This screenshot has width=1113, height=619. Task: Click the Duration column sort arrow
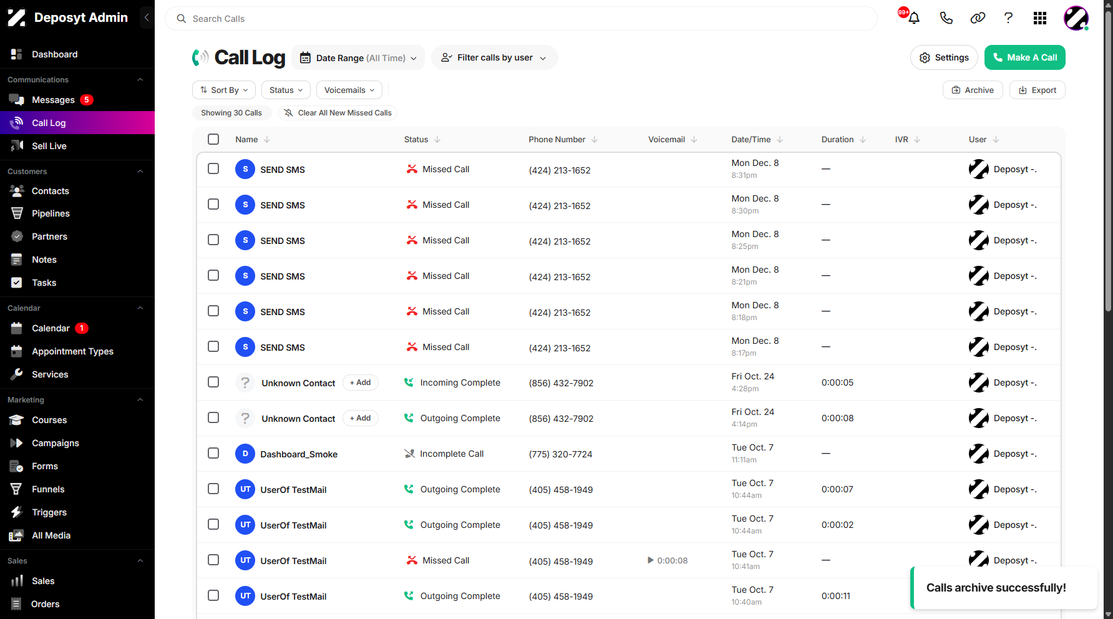pyautogui.click(x=863, y=139)
